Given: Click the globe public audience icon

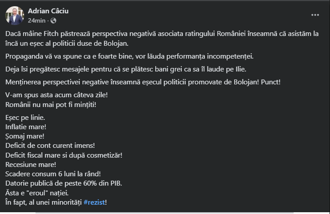Looking at the screenshot, I should click(54, 20).
